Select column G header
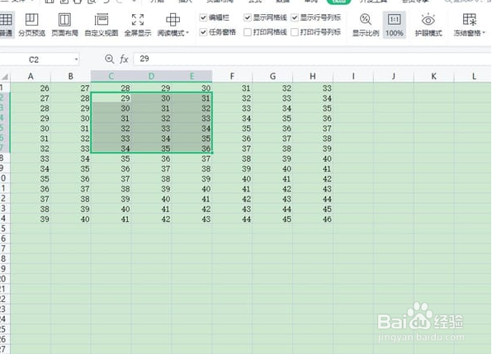 pyautogui.click(x=272, y=76)
